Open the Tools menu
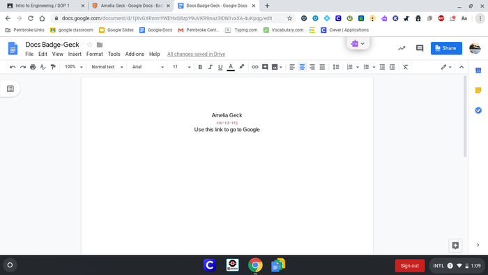This screenshot has width=488, height=275. [x=114, y=54]
